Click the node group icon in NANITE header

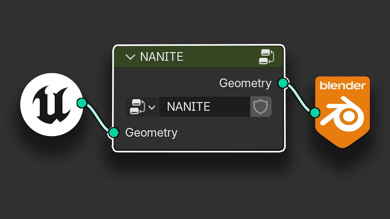266,57
